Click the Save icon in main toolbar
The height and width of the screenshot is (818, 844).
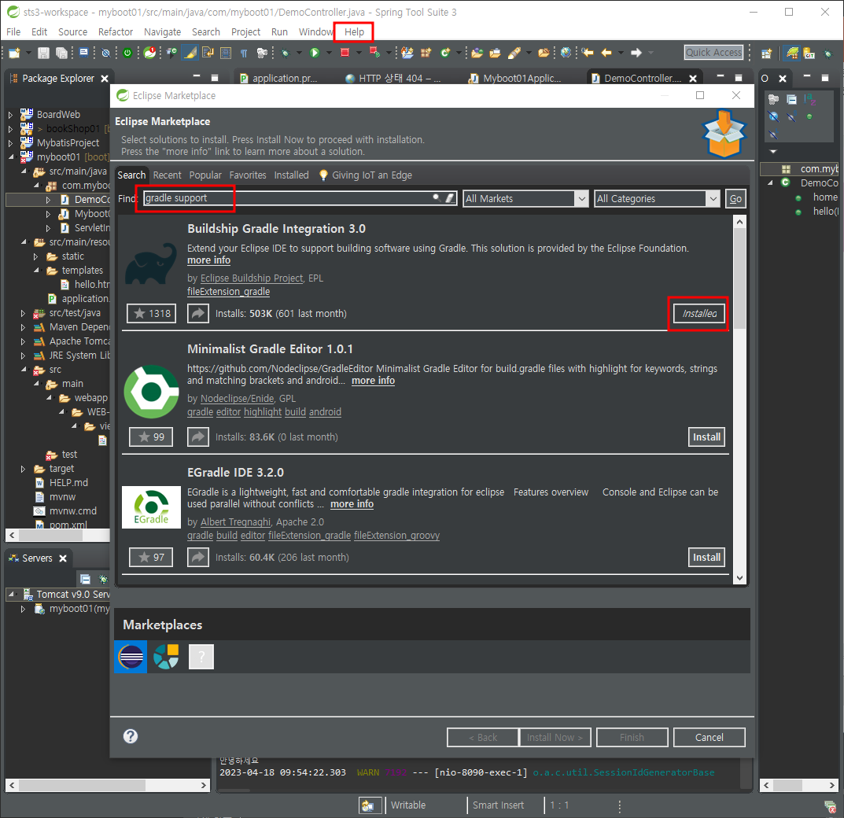pyautogui.click(x=43, y=53)
